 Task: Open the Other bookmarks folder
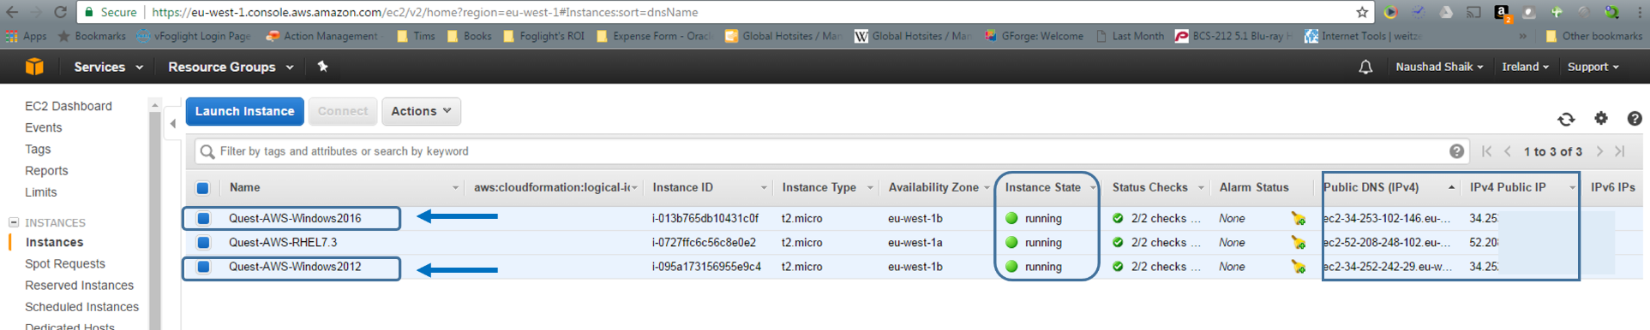point(1594,36)
